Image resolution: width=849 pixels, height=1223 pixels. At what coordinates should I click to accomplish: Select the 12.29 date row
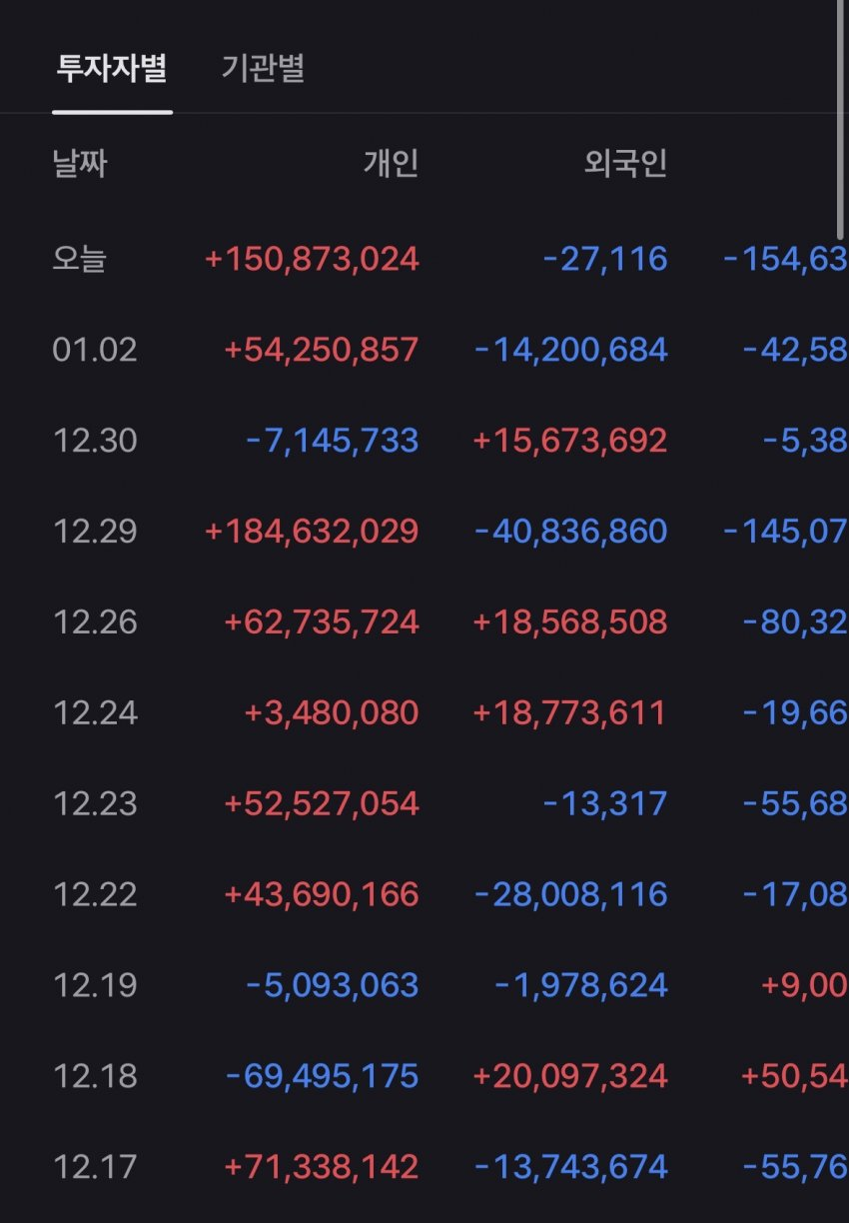pos(424,531)
